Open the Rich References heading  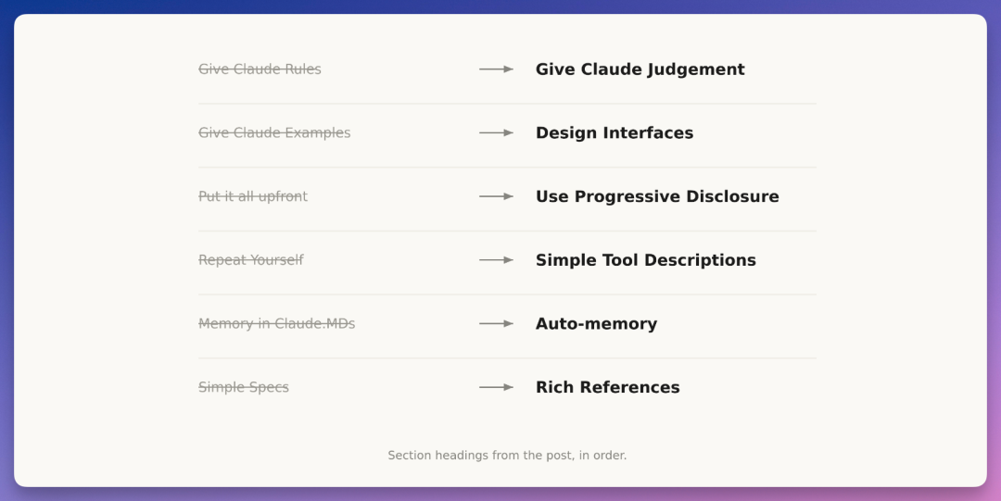coord(608,387)
